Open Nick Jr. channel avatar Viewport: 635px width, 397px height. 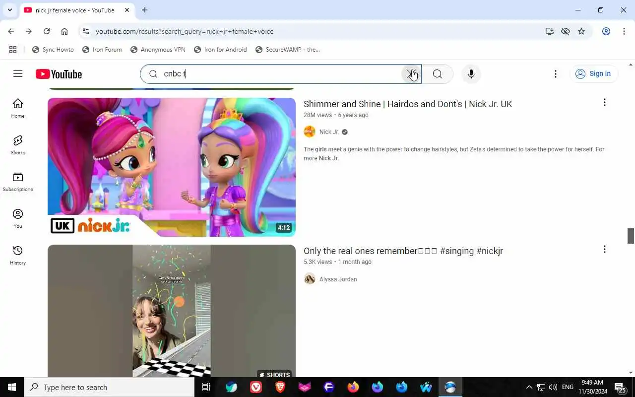(x=310, y=132)
